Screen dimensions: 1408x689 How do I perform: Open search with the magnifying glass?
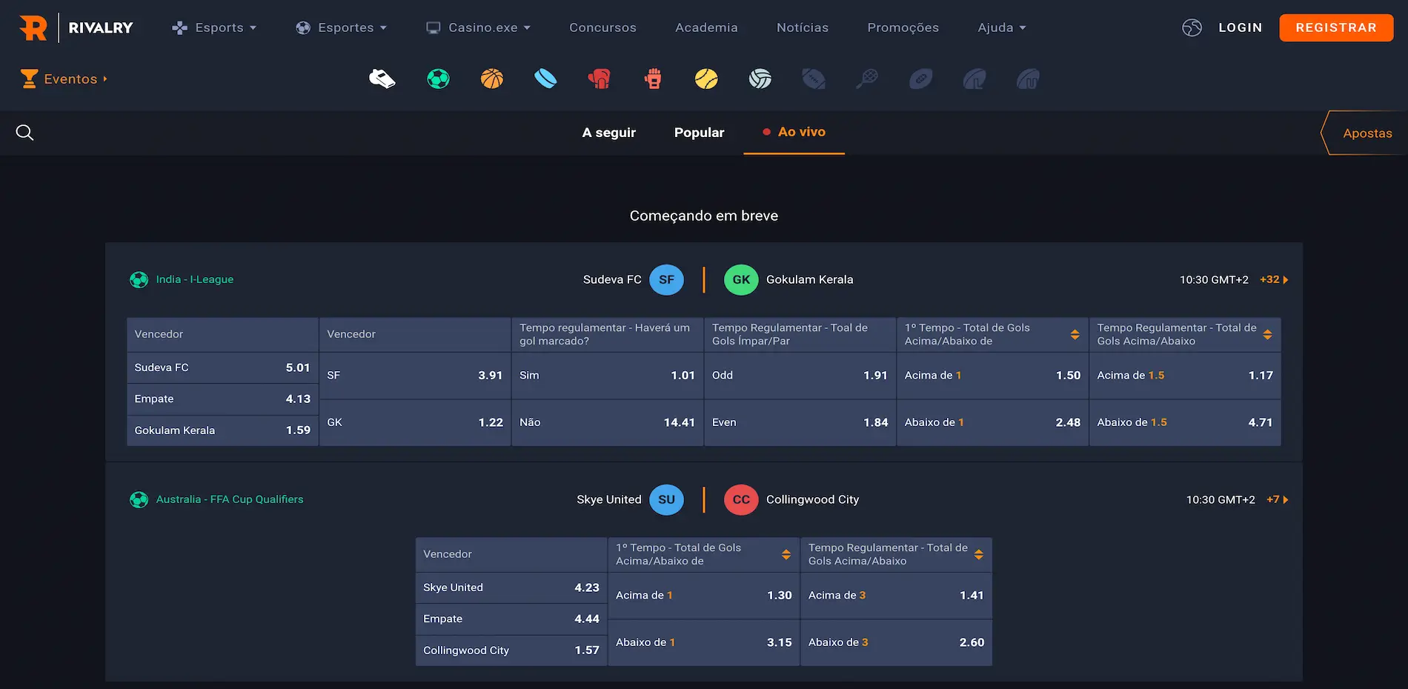(x=24, y=133)
